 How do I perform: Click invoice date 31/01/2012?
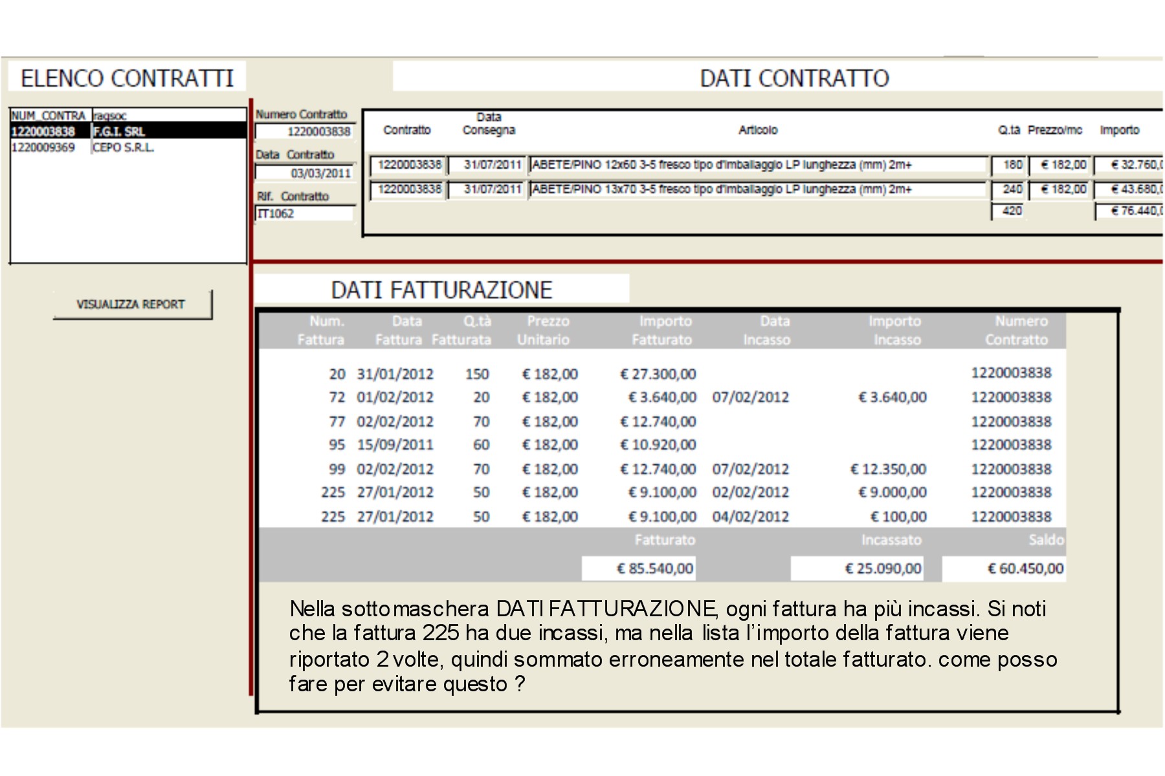pyautogui.click(x=395, y=374)
